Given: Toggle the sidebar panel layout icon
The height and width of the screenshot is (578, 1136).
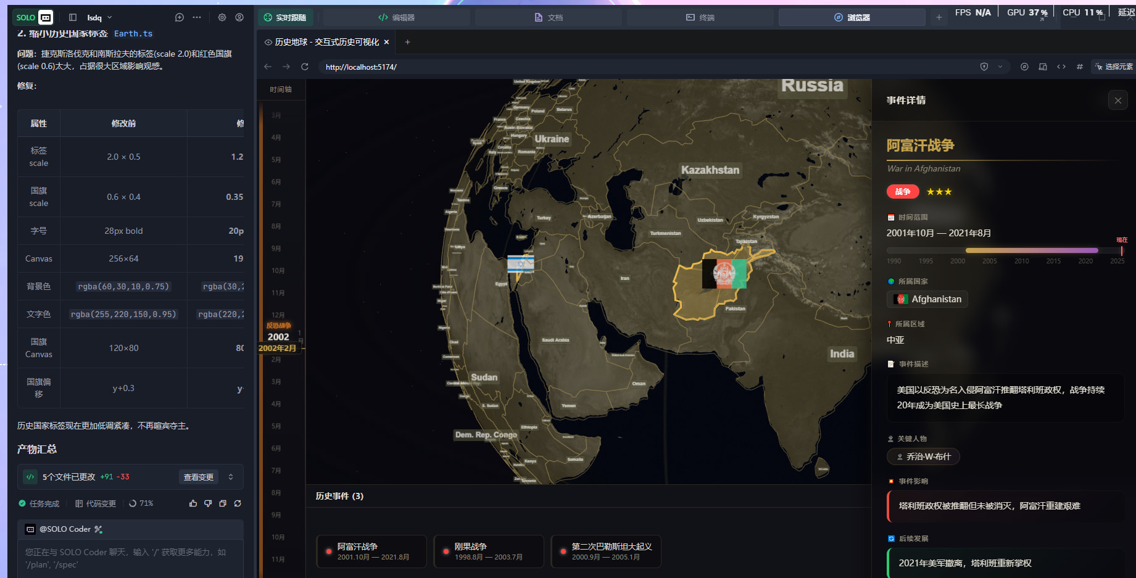Looking at the screenshot, I should (x=73, y=17).
